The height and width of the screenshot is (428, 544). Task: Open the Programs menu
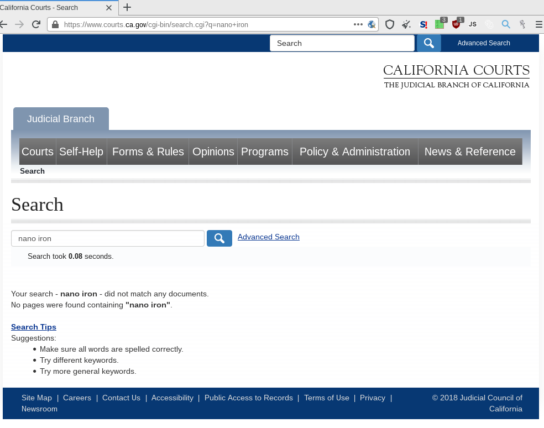tap(265, 152)
